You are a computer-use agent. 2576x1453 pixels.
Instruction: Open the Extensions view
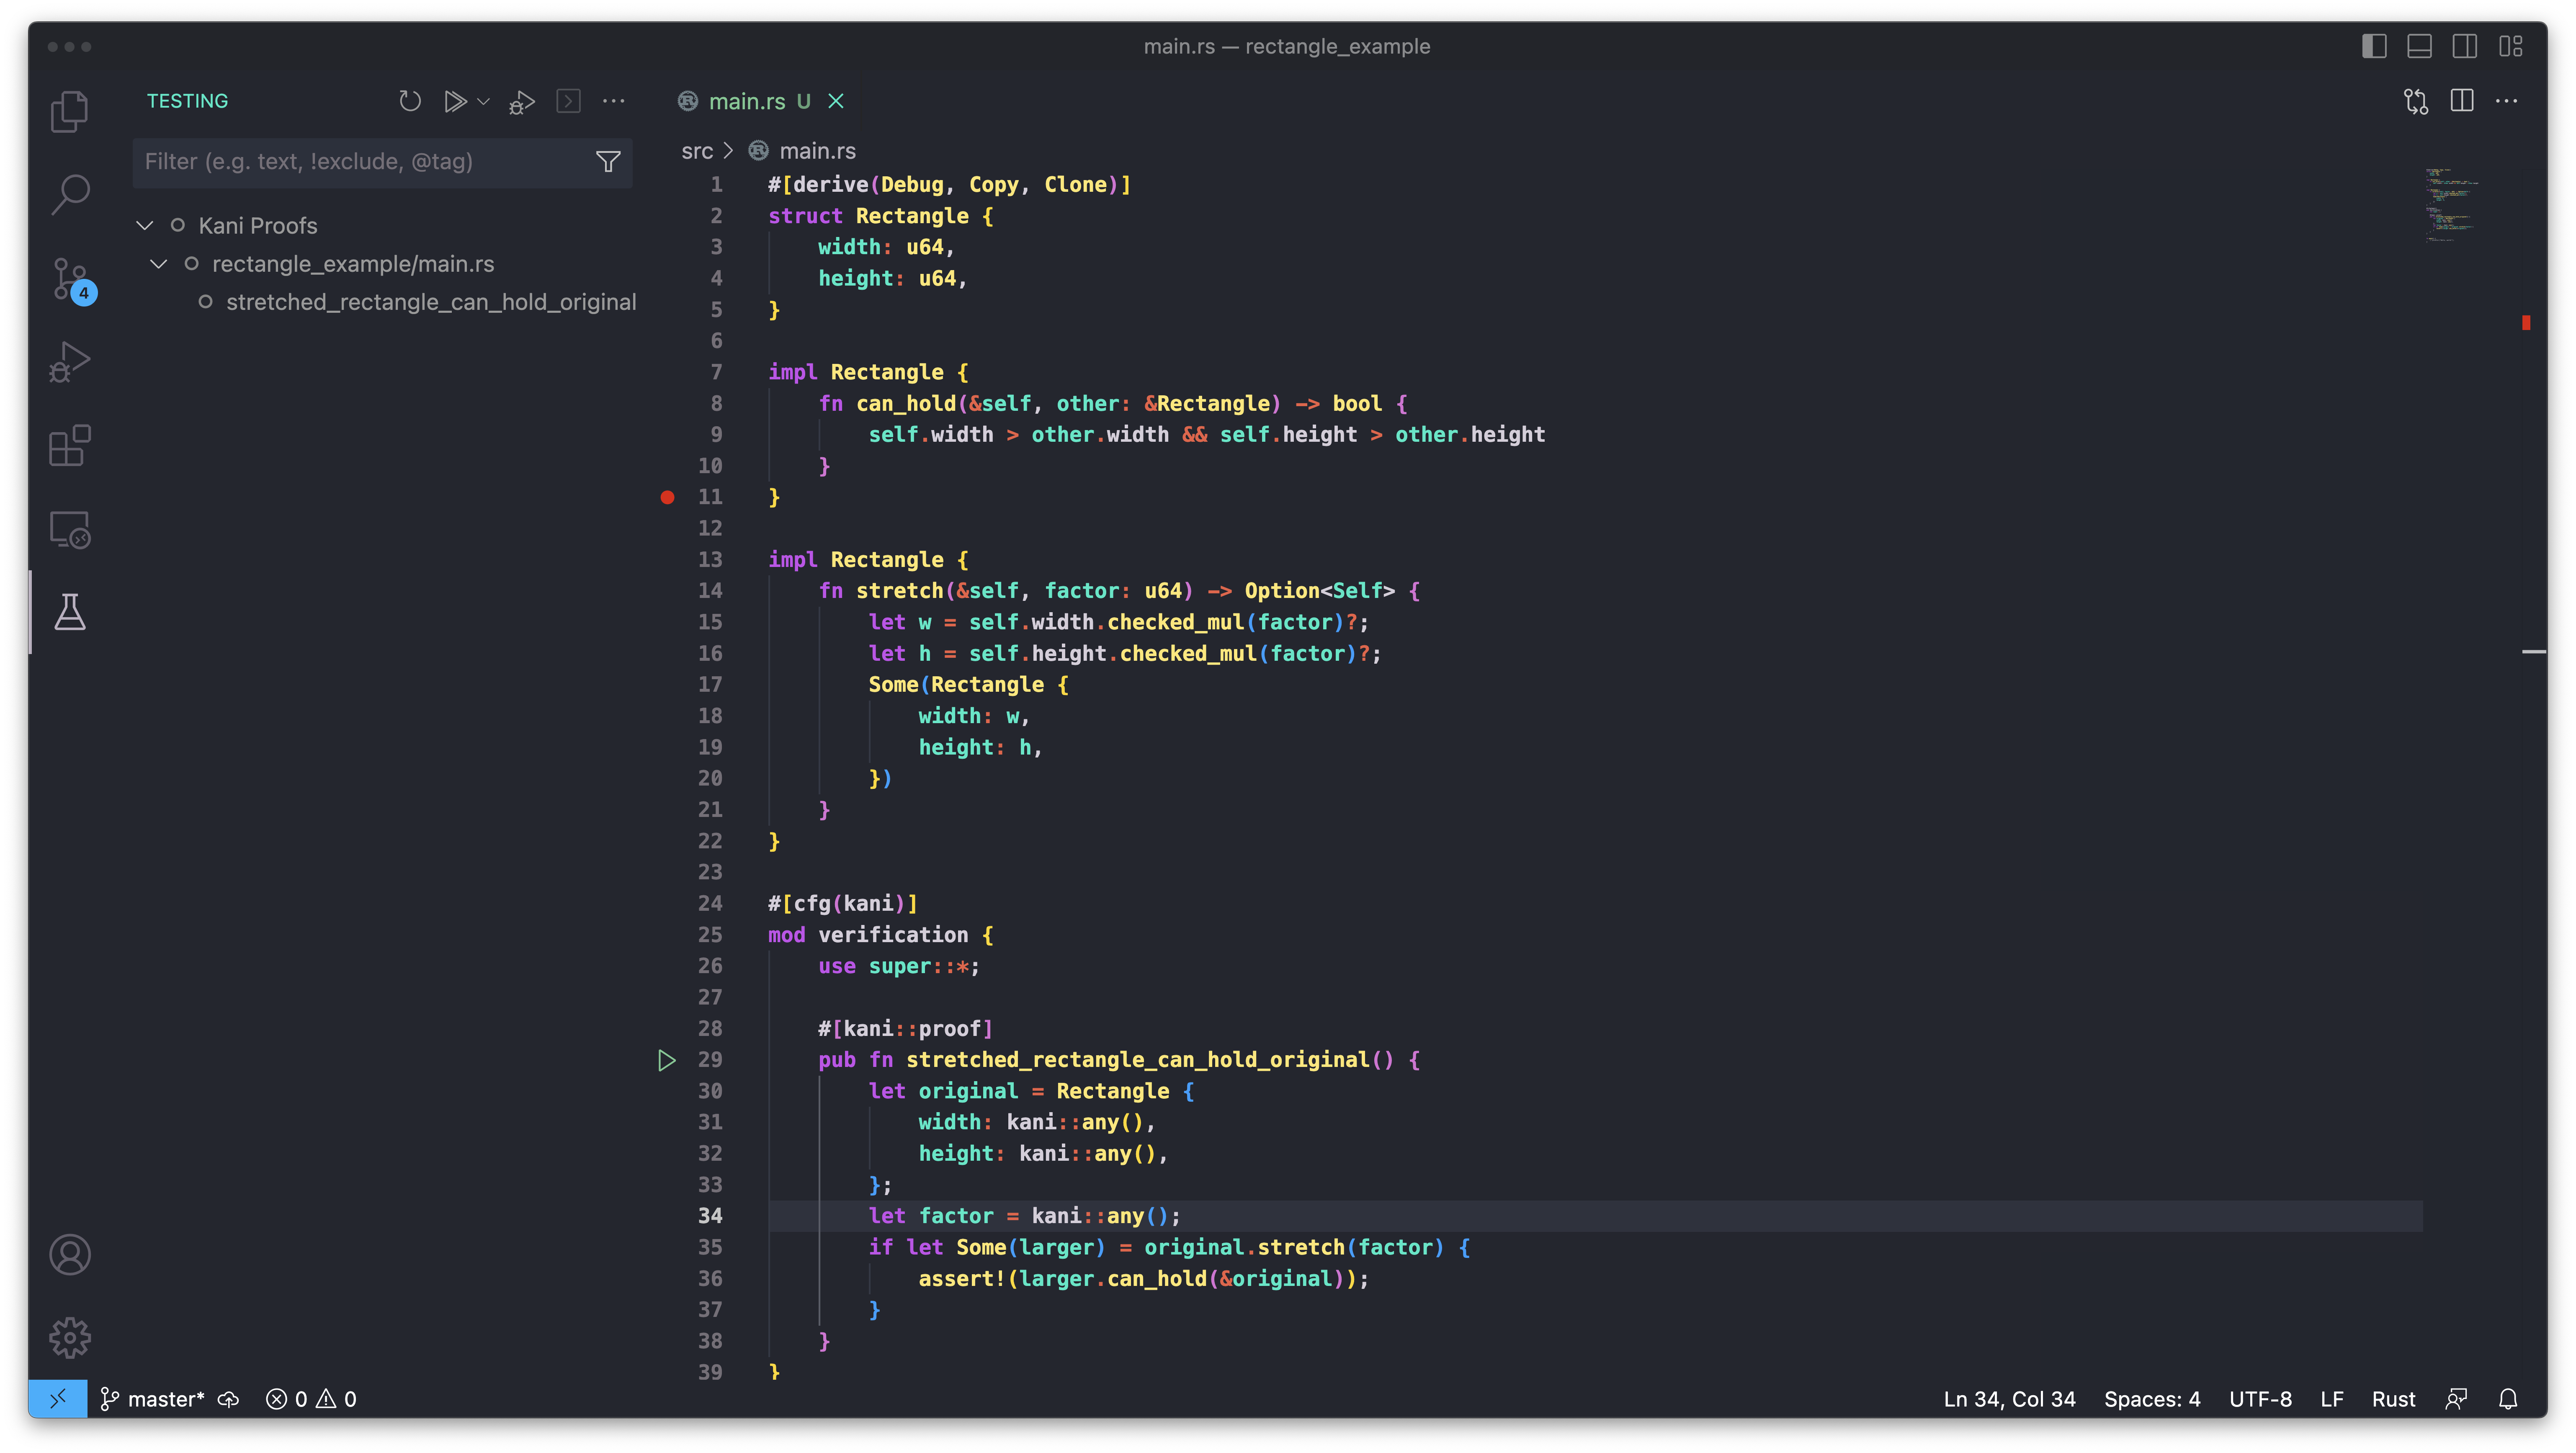[70, 445]
